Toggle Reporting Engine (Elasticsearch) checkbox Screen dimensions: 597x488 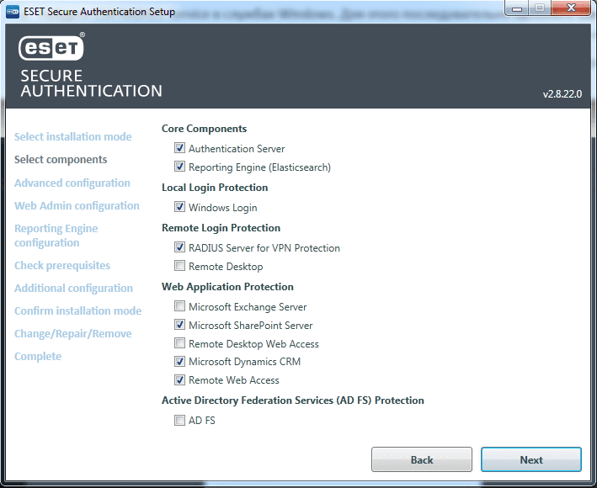(179, 167)
